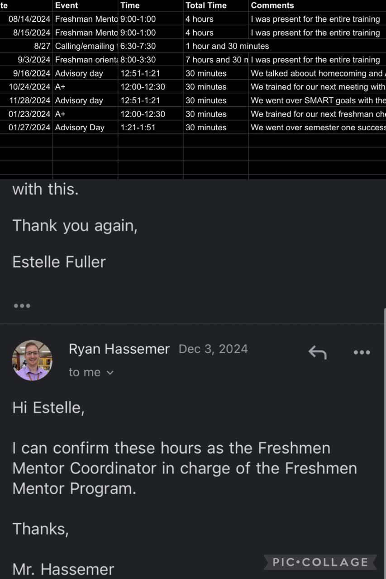Select the 8:00-3:30 time cell

138,60
